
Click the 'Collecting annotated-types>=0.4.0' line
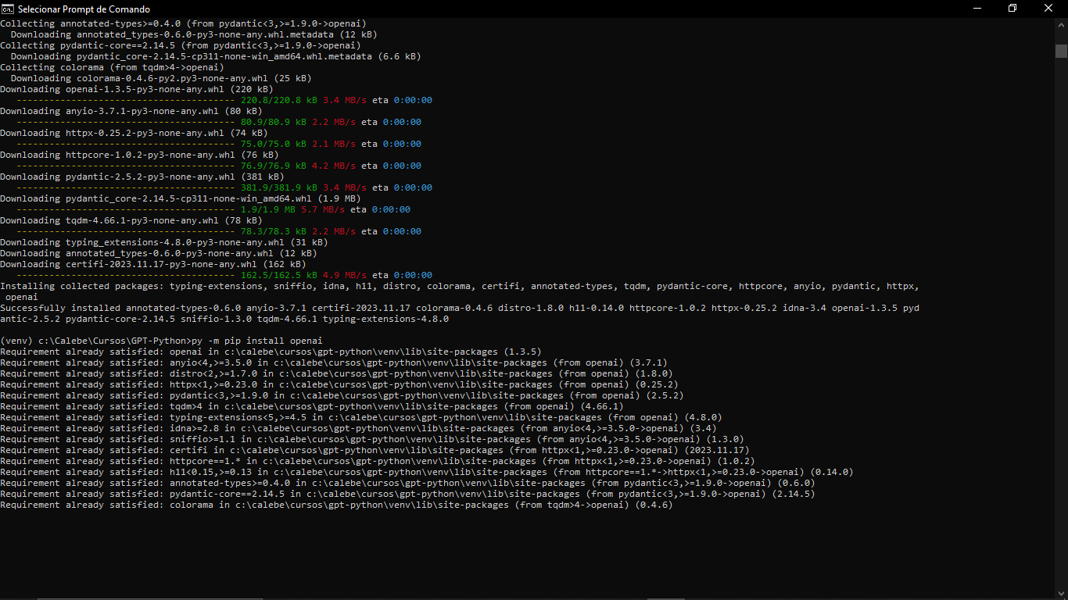click(183, 23)
